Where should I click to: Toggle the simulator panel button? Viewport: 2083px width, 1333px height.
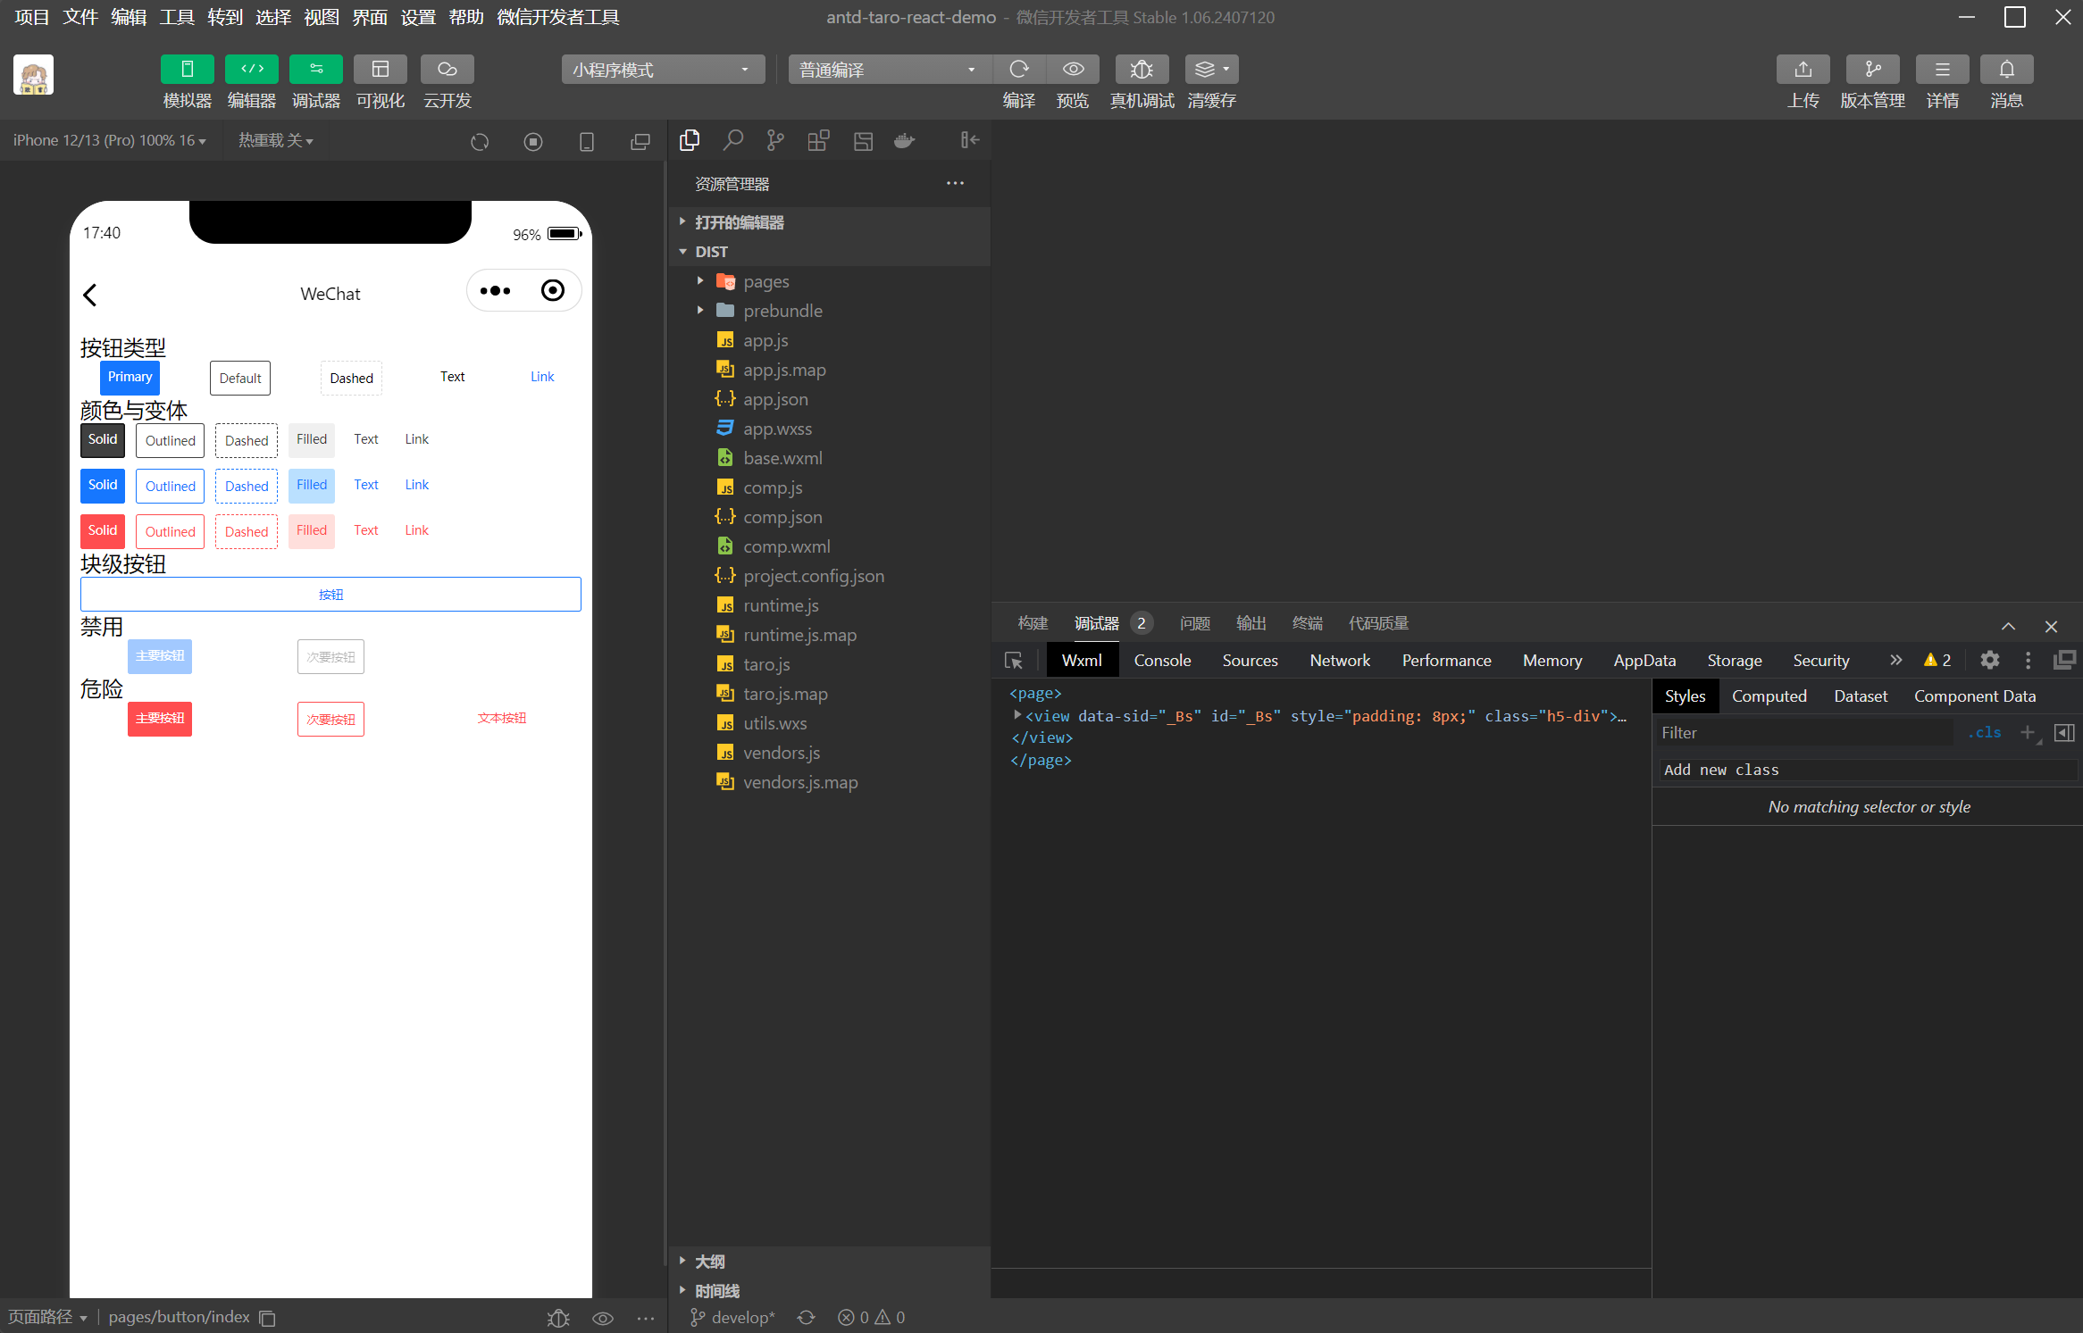(x=187, y=69)
